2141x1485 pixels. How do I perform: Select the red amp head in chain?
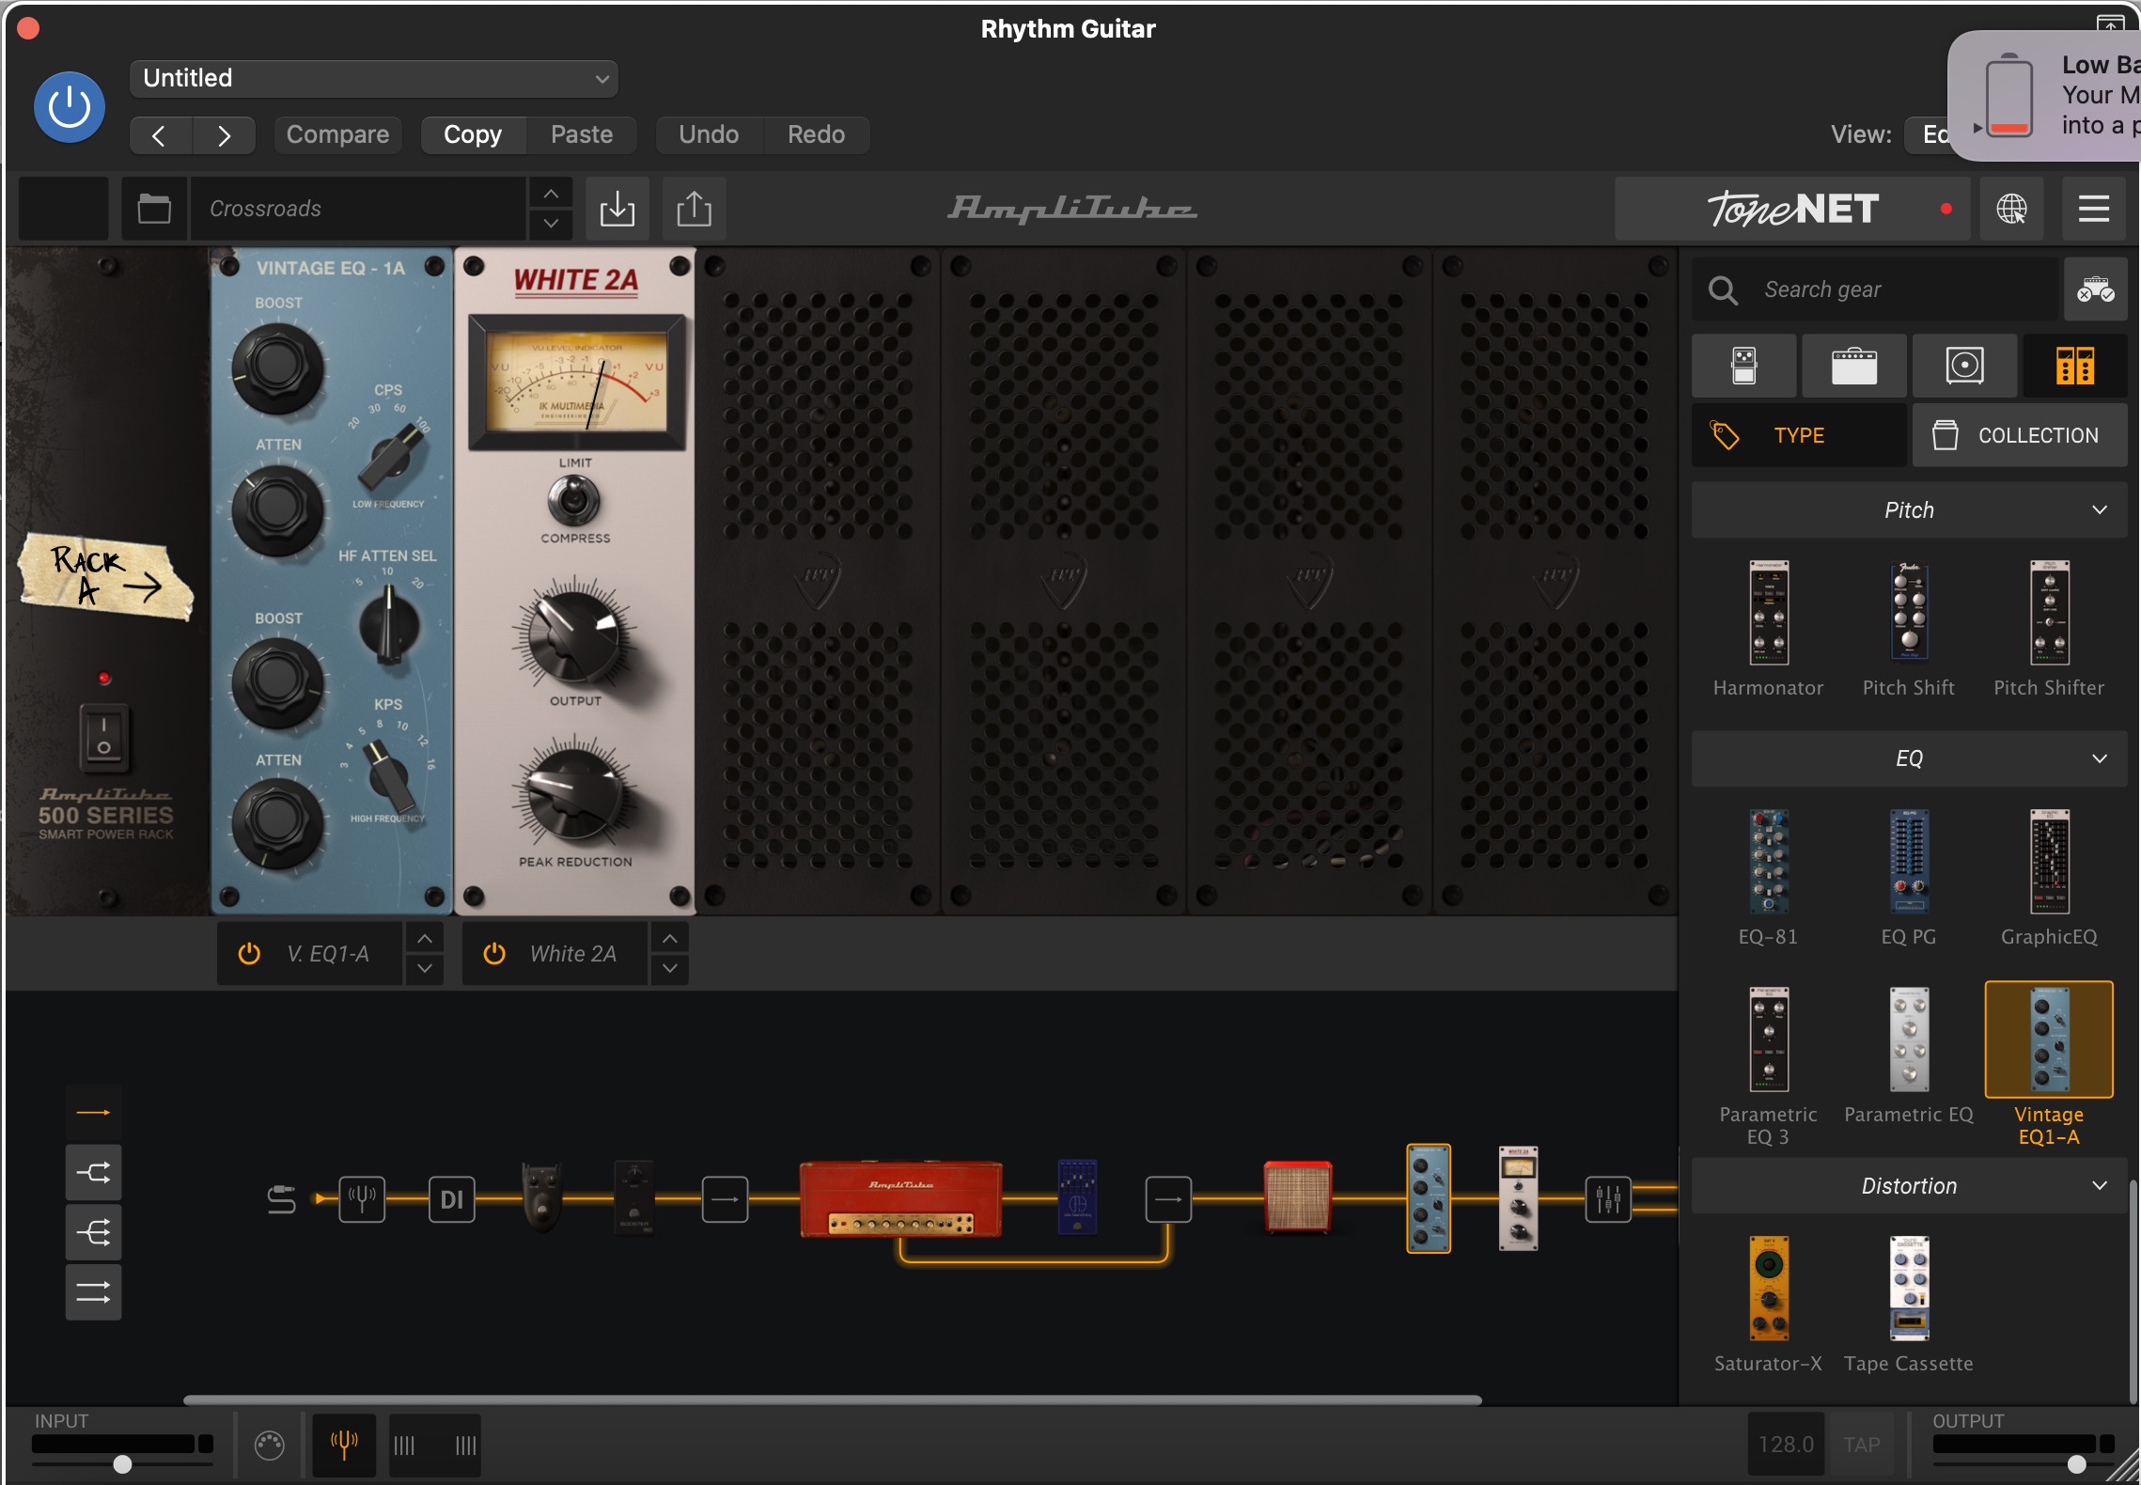[x=900, y=1198]
